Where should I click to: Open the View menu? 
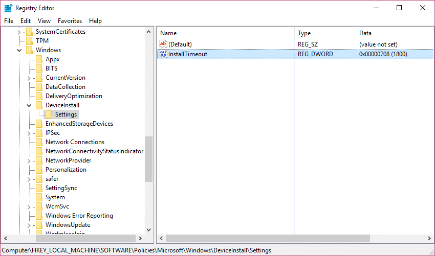pyautogui.click(x=44, y=21)
